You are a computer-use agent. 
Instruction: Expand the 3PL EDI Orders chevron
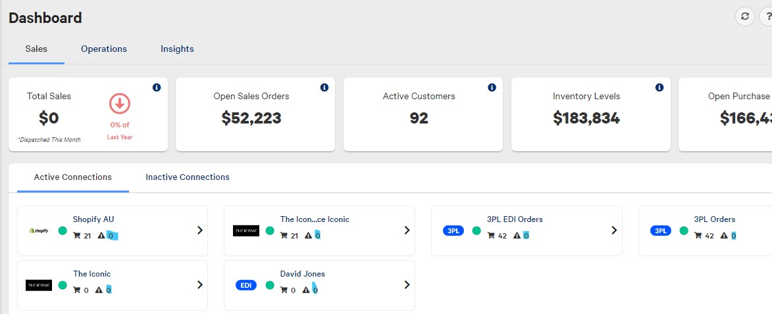[613, 231]
